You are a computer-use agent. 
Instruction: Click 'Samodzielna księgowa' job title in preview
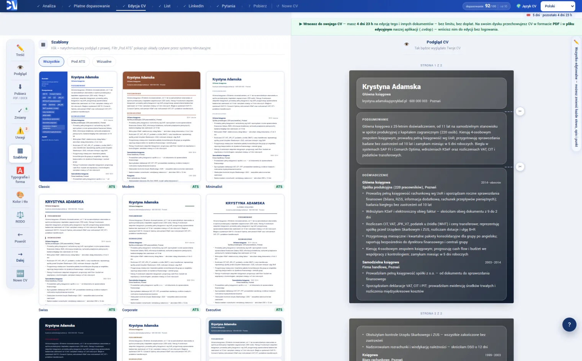(381, 262)
